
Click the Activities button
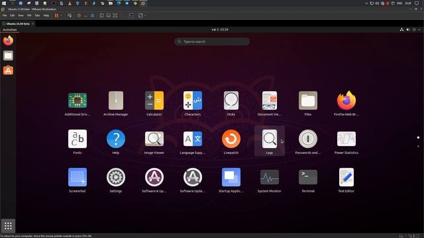(10, 30)
